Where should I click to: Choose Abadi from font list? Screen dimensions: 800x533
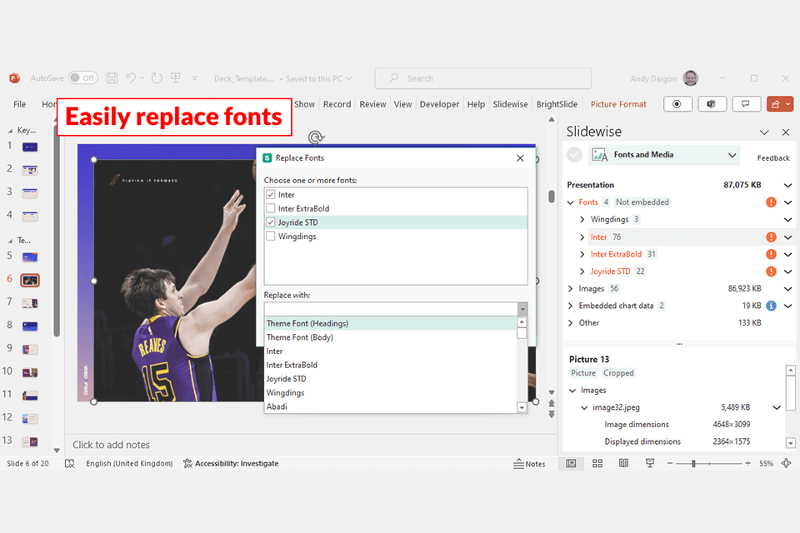tap(390, 406)
